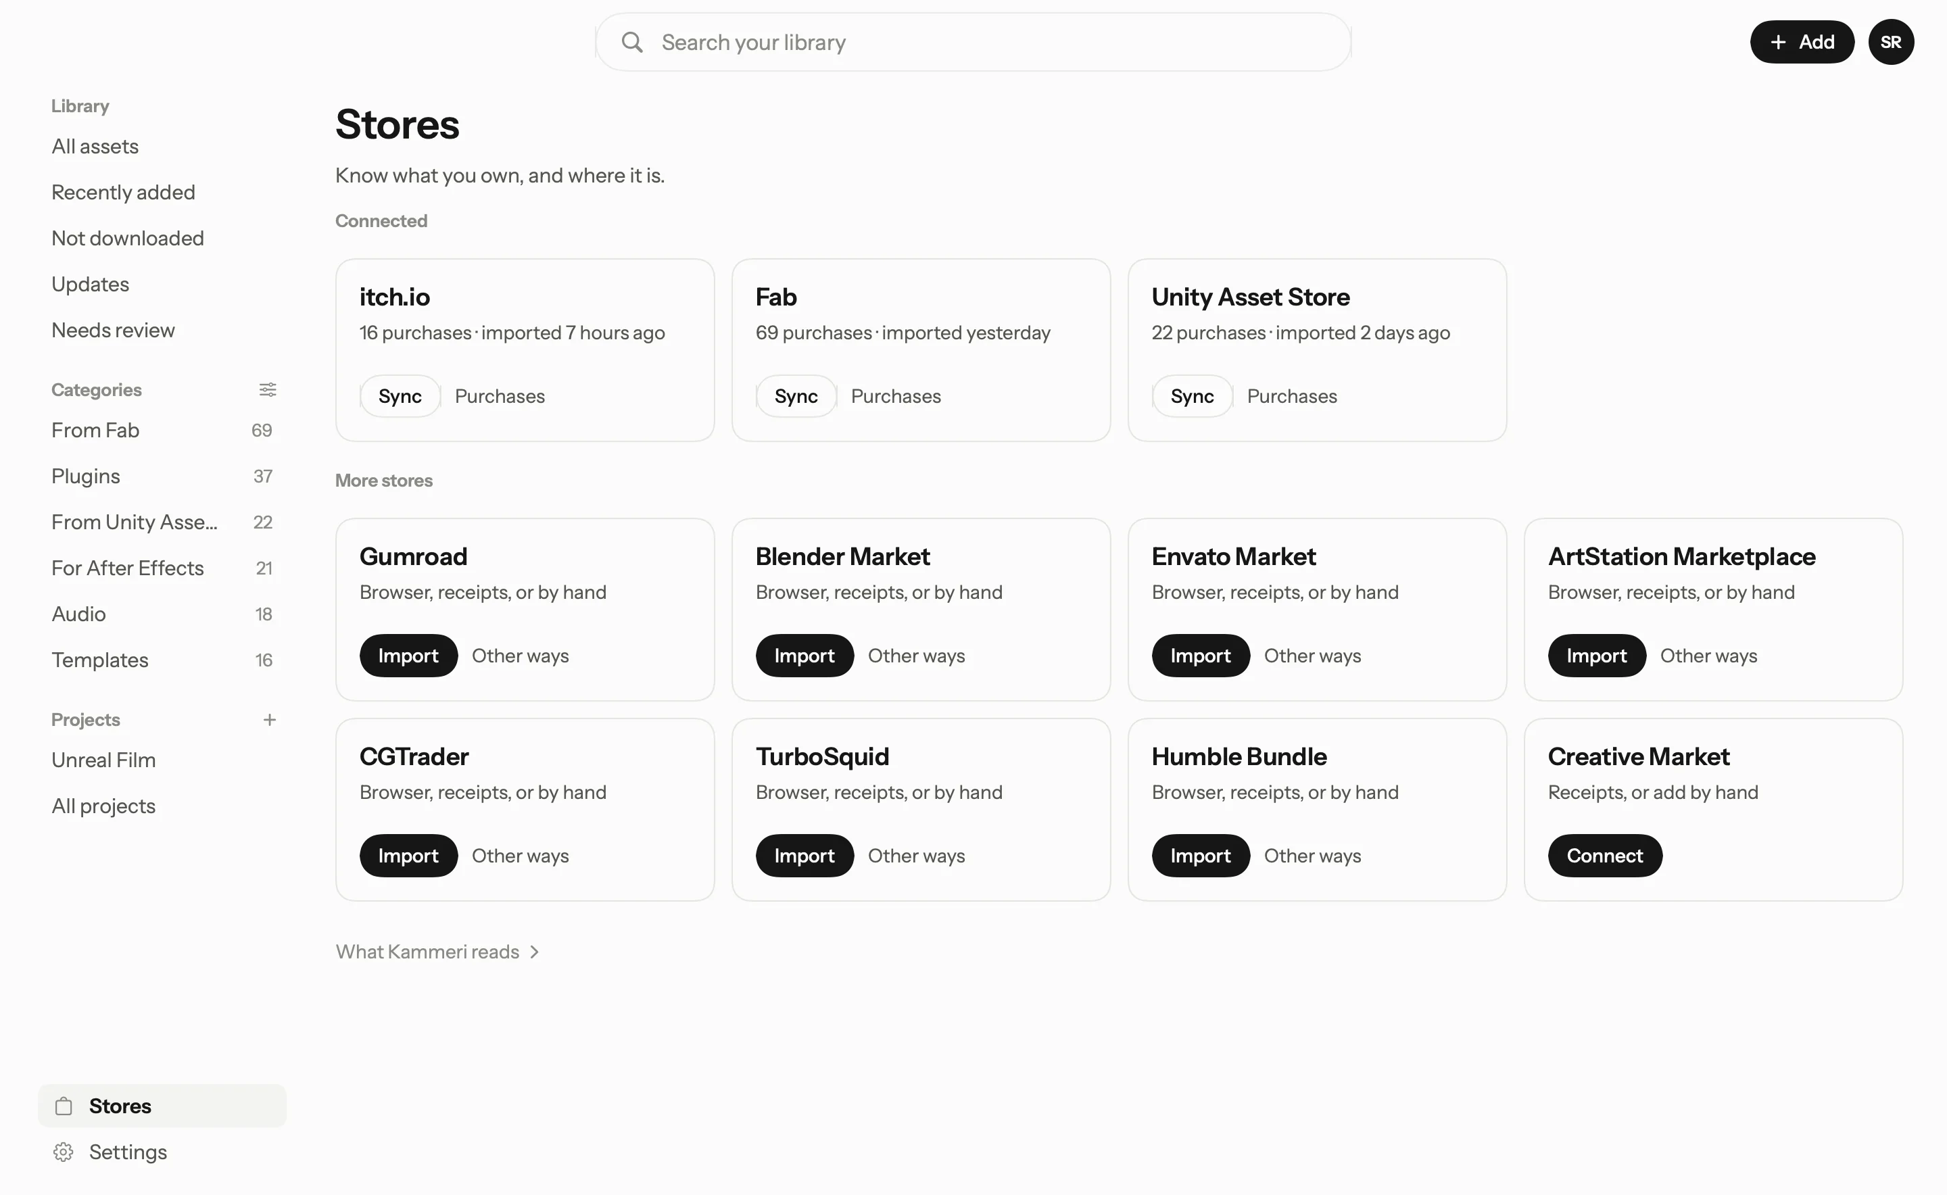The width and height of the screenshot is (1947, 1195).
Task: View itch.io Purchases
Action: (x=500, y=396)
